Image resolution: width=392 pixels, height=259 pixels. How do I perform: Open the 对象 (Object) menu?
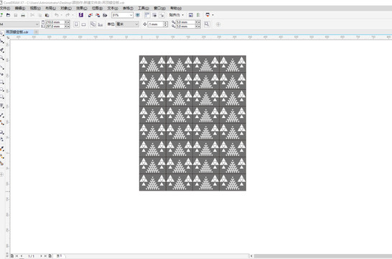click(66, 8)
